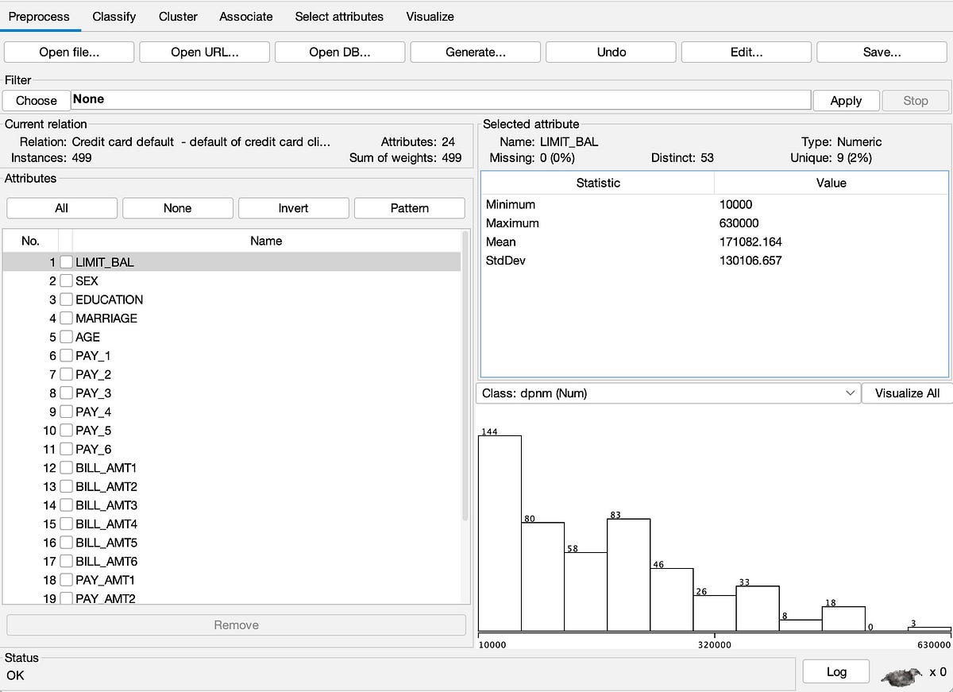Image resolution: width=953 pixels, height=692 pixels.
Task: Check the BILL_AMT3 attribute checkbox
Action: pos(66,505)
